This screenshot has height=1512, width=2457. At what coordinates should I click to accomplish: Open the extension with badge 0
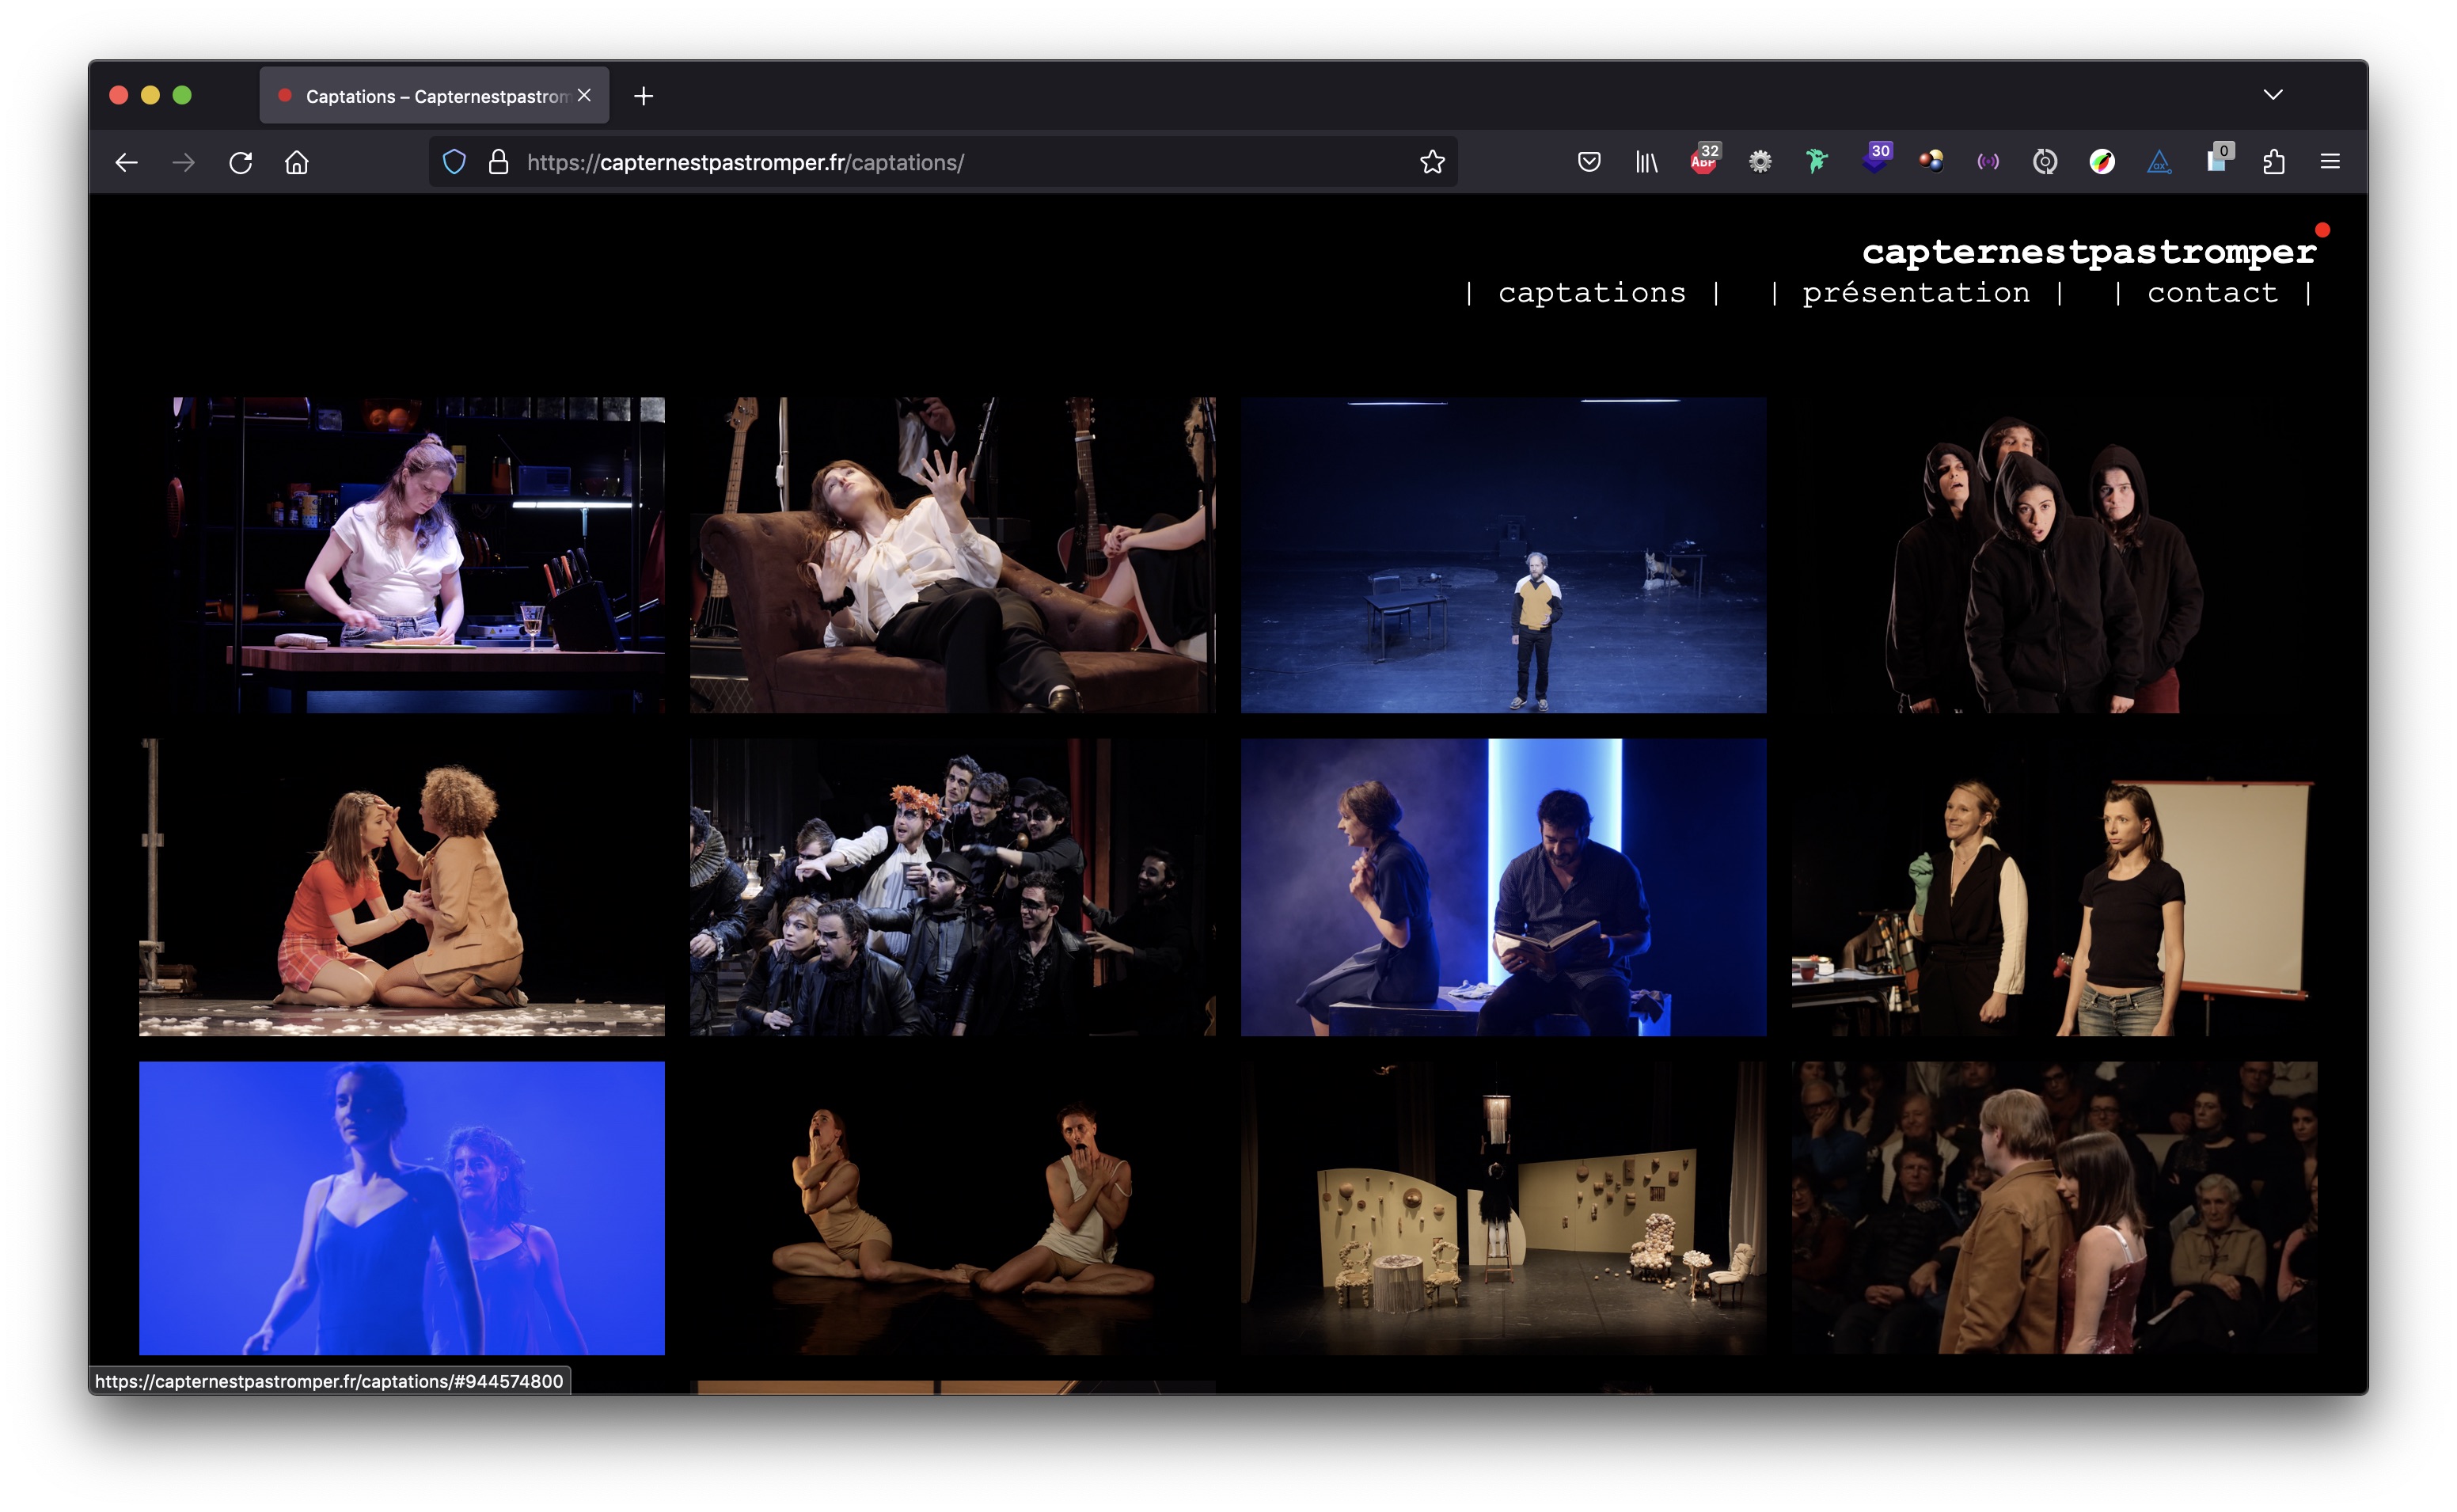pyautogui.click(x=2218, y=160)
